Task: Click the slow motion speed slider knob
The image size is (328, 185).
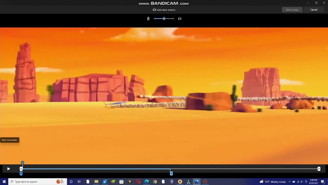Action: pos(164,18)
